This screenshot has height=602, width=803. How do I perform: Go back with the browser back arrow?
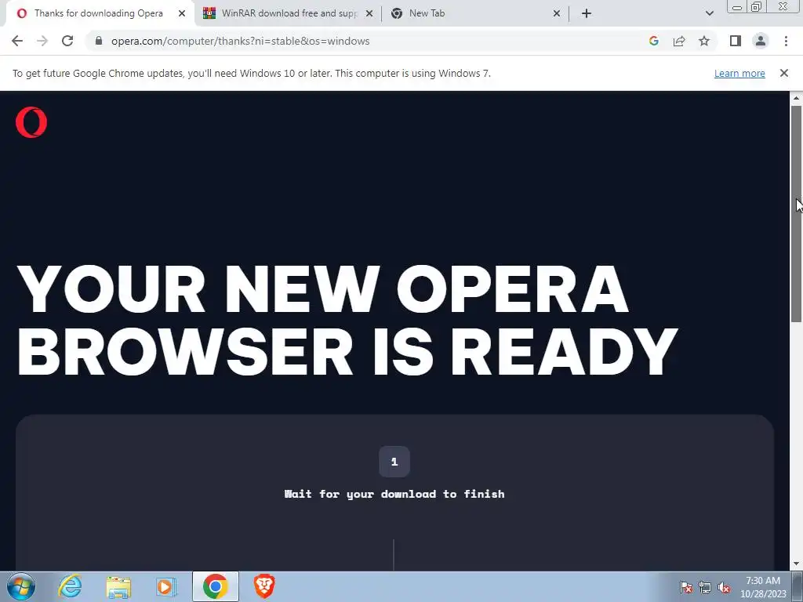click(x=17, y=41)
